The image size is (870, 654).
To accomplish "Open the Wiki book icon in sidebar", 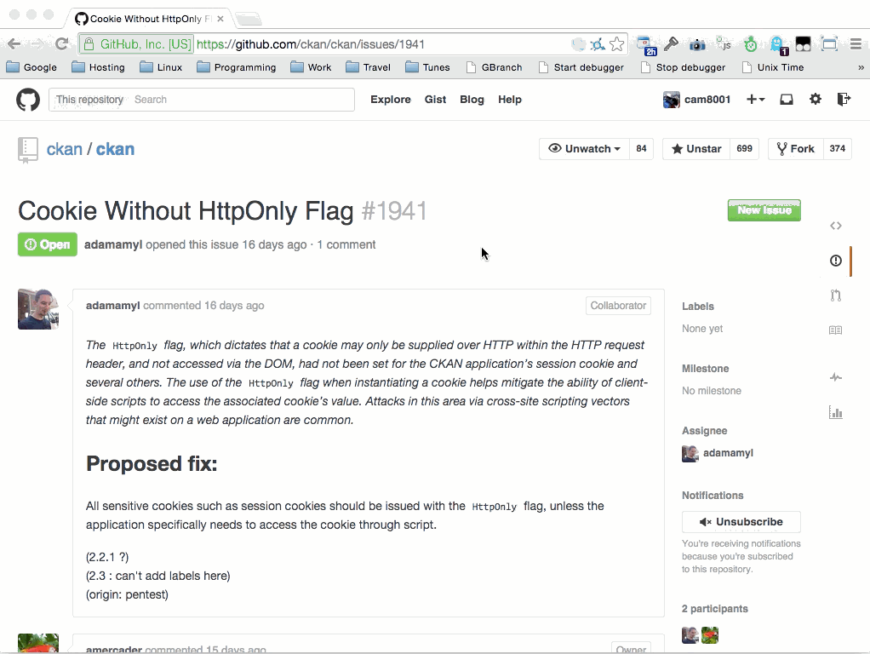I will click(x=836, y=330).
